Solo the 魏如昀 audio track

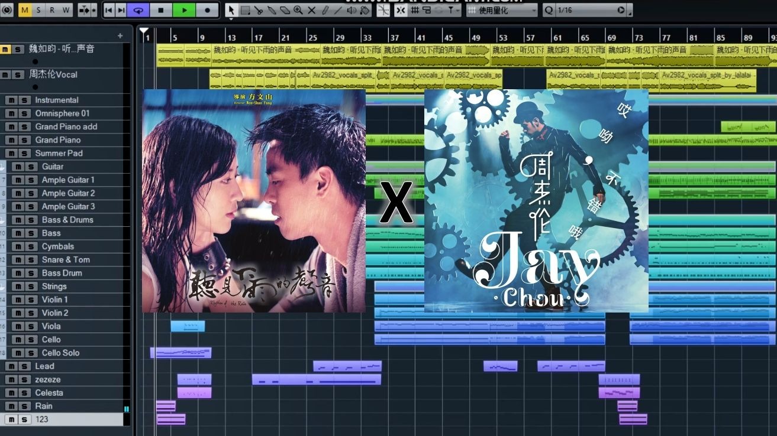[x=18, y=49]
